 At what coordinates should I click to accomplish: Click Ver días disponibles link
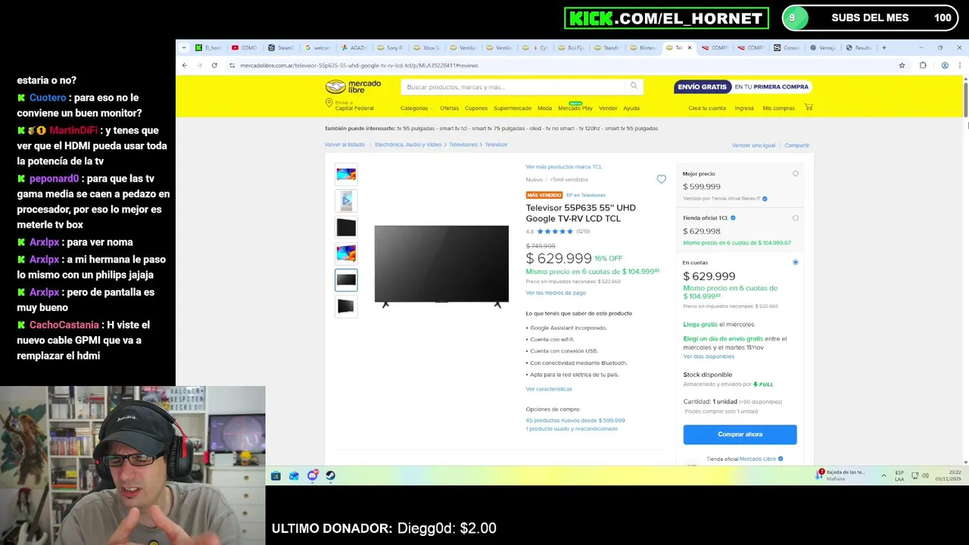pyautogui.click(x=709, y=357)
